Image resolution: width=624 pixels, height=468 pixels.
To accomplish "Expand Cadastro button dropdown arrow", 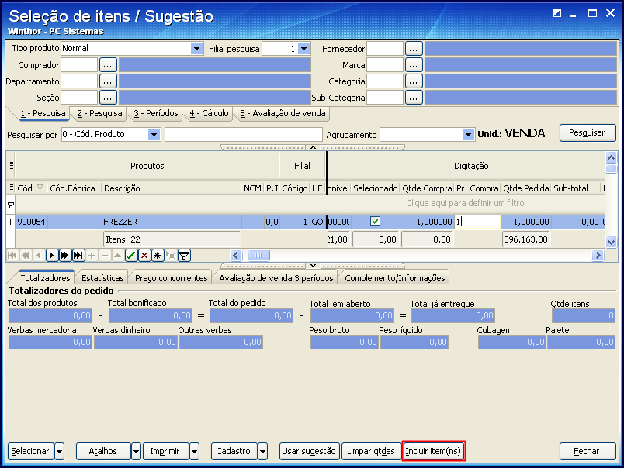I will coord(262,451).
